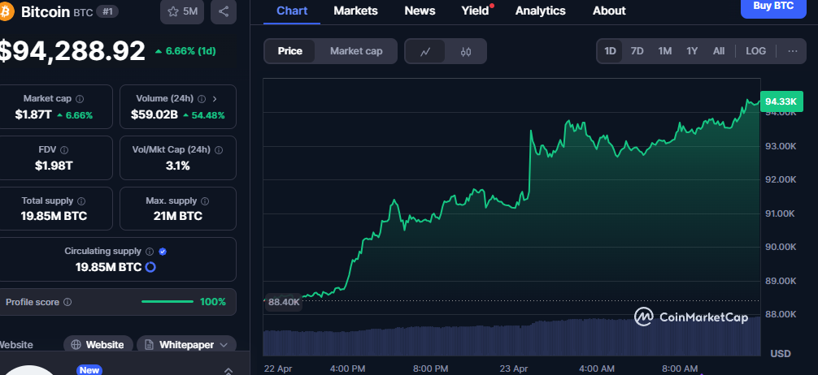This screenshot has height=375, width=818.
Task: Show the Market cap chart
Action: 356,51
